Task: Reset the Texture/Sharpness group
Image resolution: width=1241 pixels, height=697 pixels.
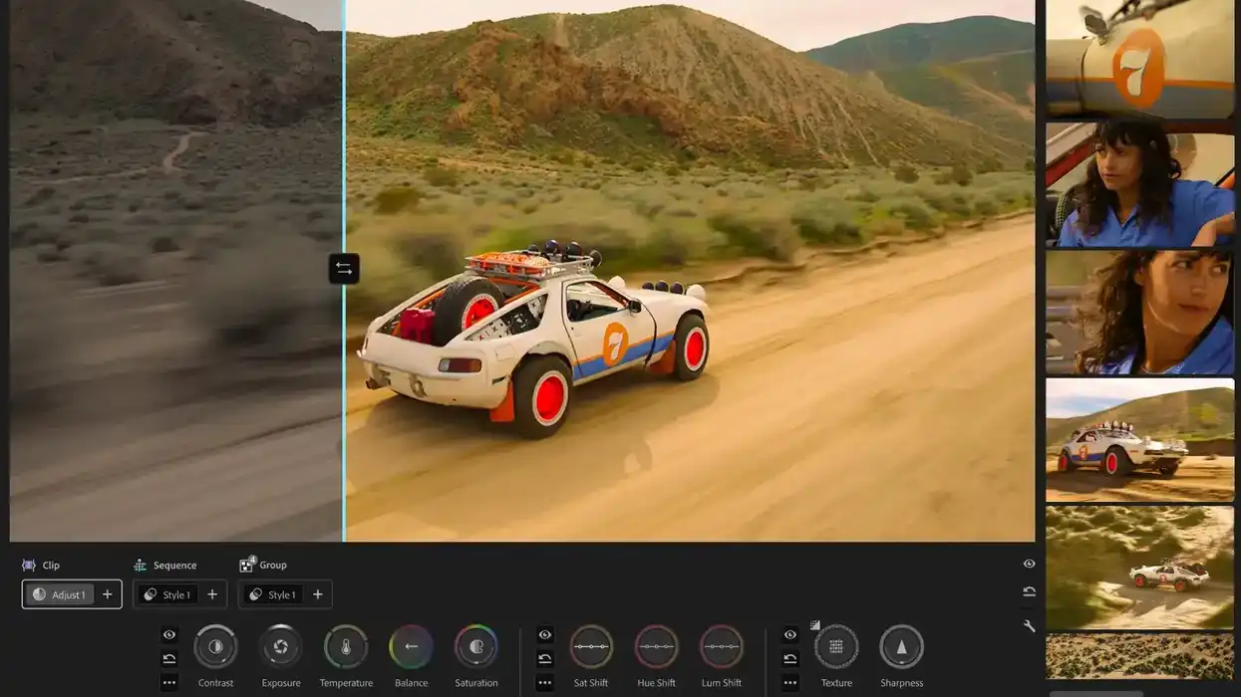Action: coord(790,658)
